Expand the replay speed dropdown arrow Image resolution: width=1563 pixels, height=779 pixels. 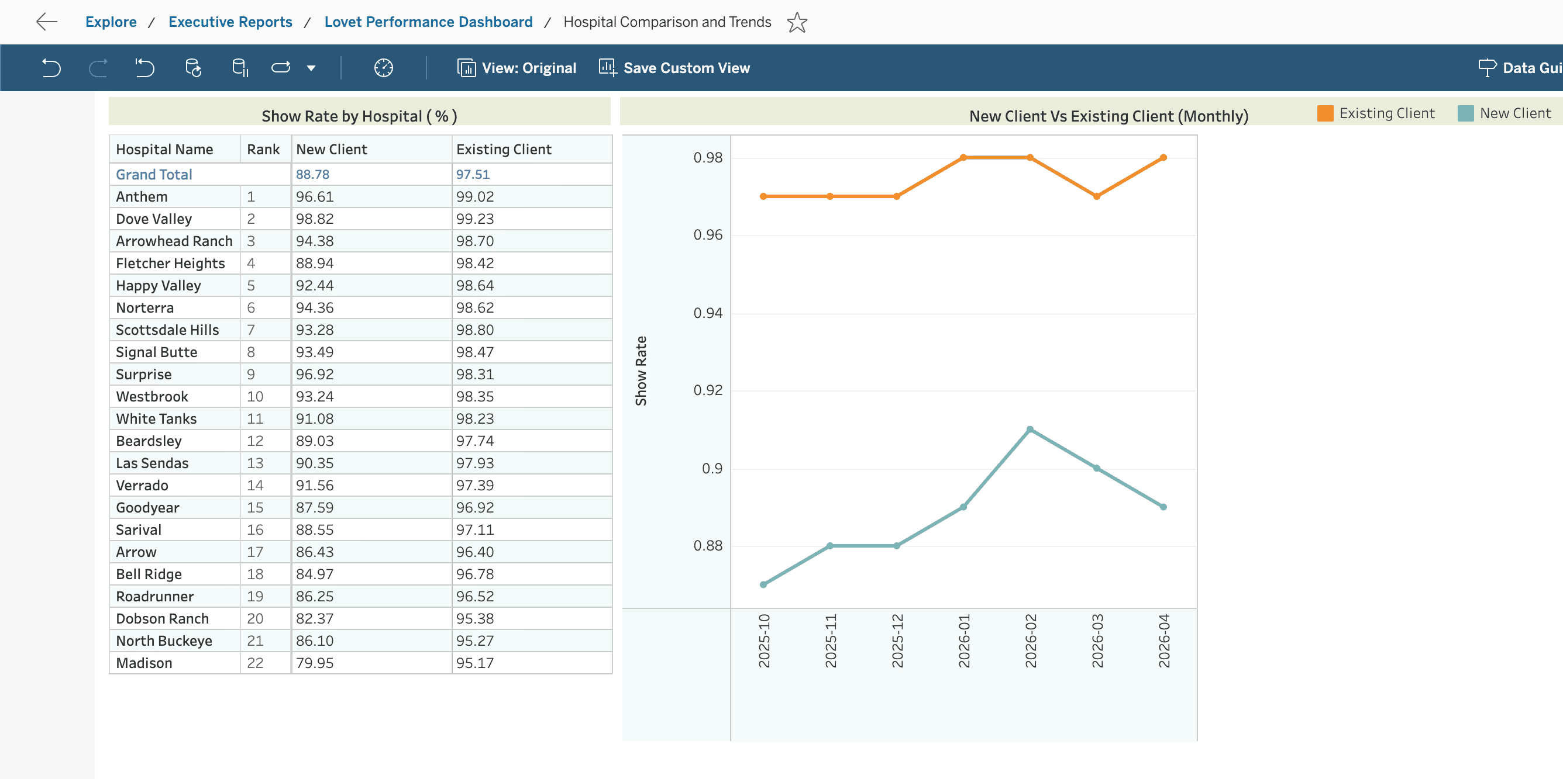pyautogui.click(x=311, y=68)
